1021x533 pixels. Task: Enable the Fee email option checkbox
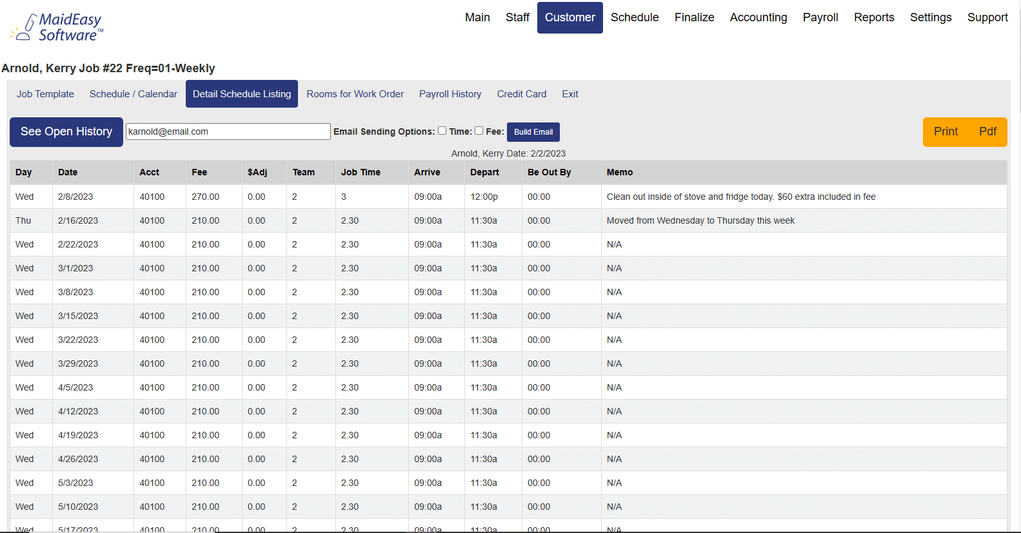479,131
